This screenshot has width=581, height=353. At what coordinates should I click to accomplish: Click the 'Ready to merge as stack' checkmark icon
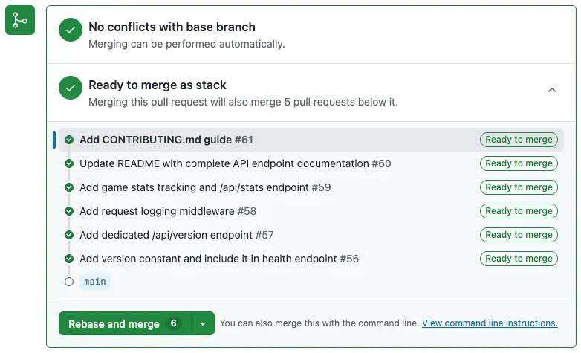coord(71,88)
